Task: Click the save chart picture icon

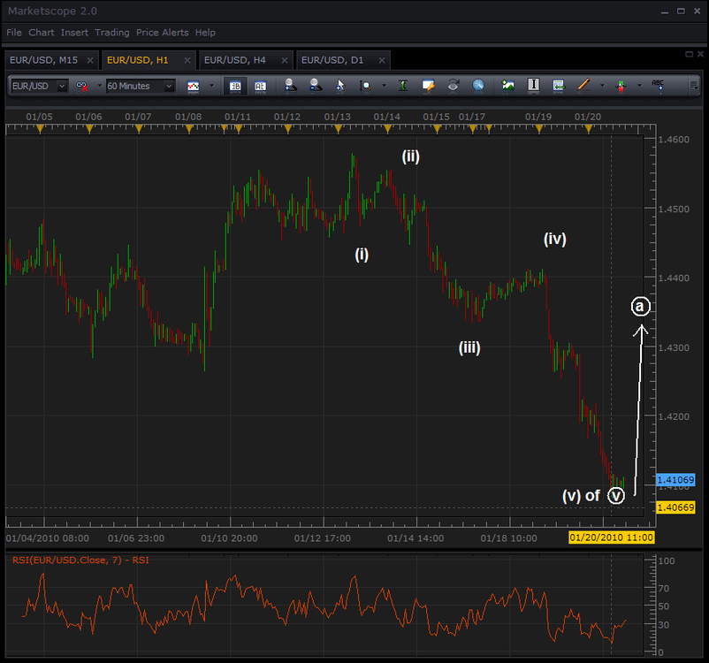Action: tap(508, 86)
